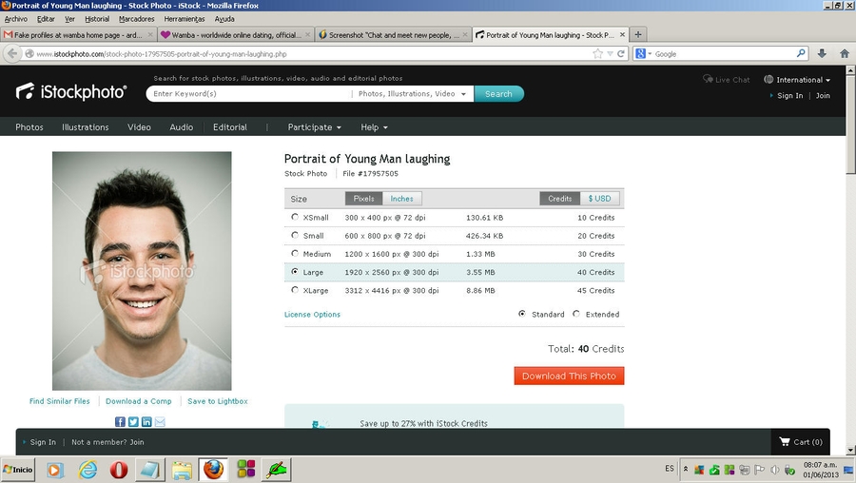Share the photo on Twitter

pyautogui.click(x=133, y=421)
